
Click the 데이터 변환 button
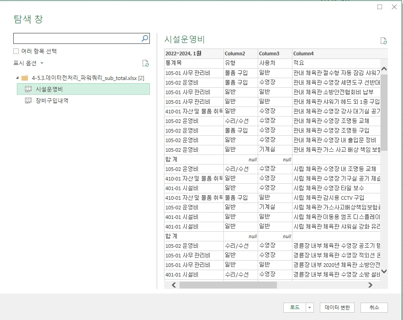338,308
